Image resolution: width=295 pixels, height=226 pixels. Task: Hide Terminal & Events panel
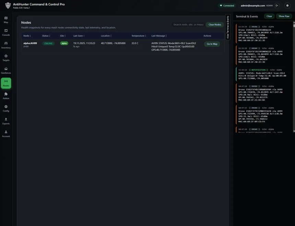pyautogui.click(x=228, y=27)
